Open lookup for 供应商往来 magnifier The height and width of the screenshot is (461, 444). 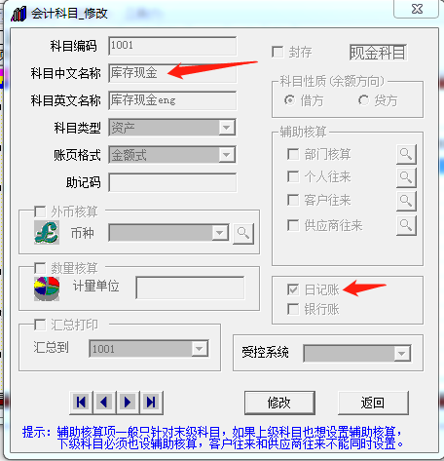click(406, 225)
